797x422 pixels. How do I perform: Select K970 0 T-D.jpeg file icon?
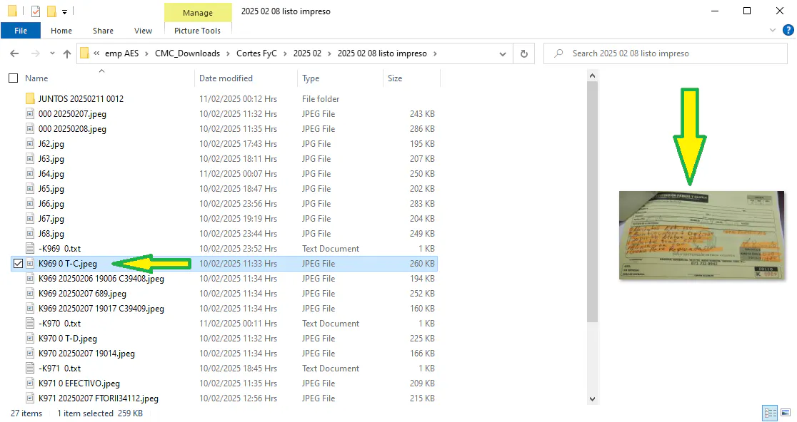[30, 339]
